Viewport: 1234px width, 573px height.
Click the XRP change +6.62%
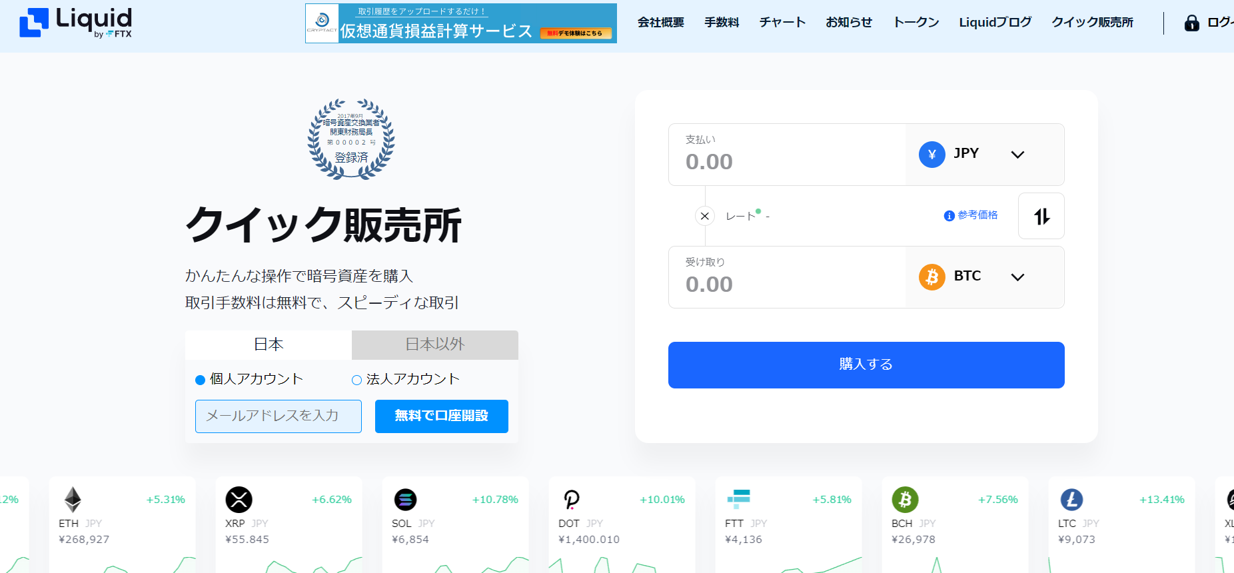tap(332, 500)
